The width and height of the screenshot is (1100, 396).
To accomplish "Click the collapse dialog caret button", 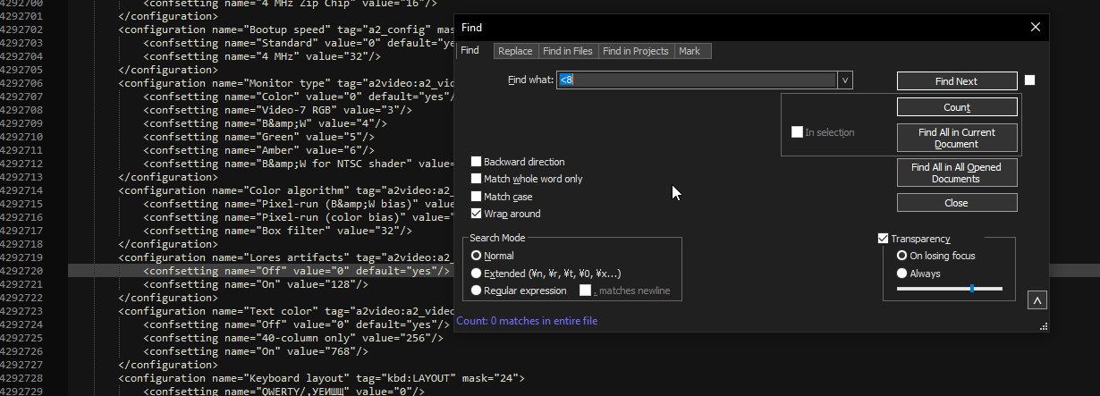I will click(1037, 300).
